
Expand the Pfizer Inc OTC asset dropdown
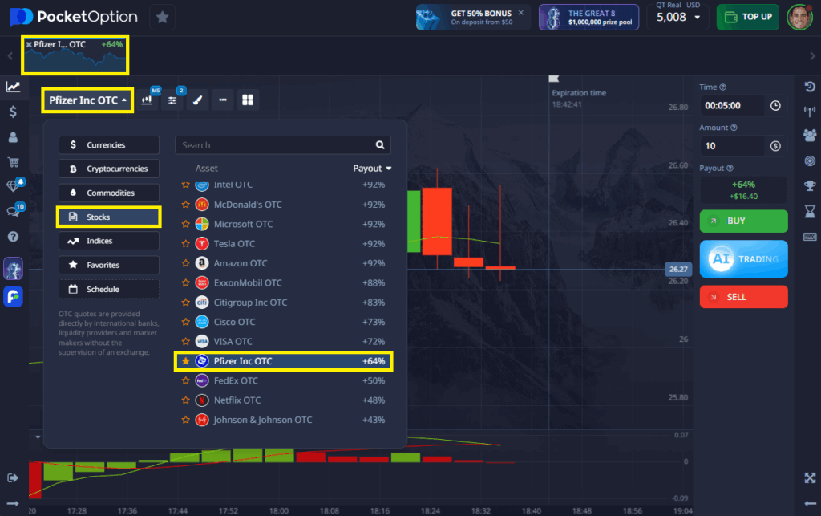point(87,100)
